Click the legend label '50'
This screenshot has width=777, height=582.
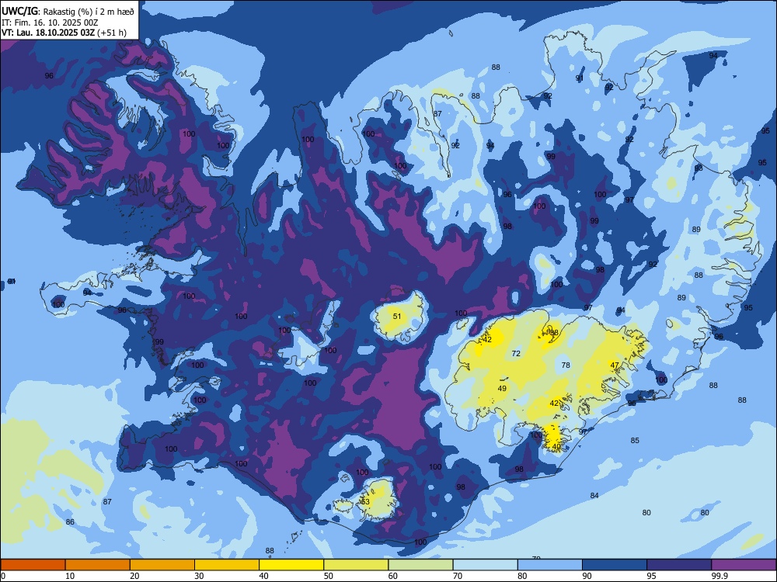point(329,576)
